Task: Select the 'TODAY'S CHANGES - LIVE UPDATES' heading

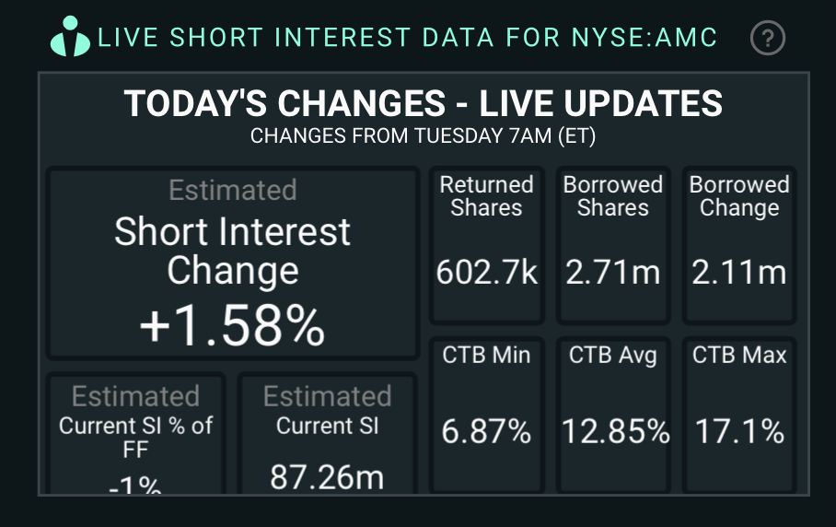Action: click(x=424, y=103)
